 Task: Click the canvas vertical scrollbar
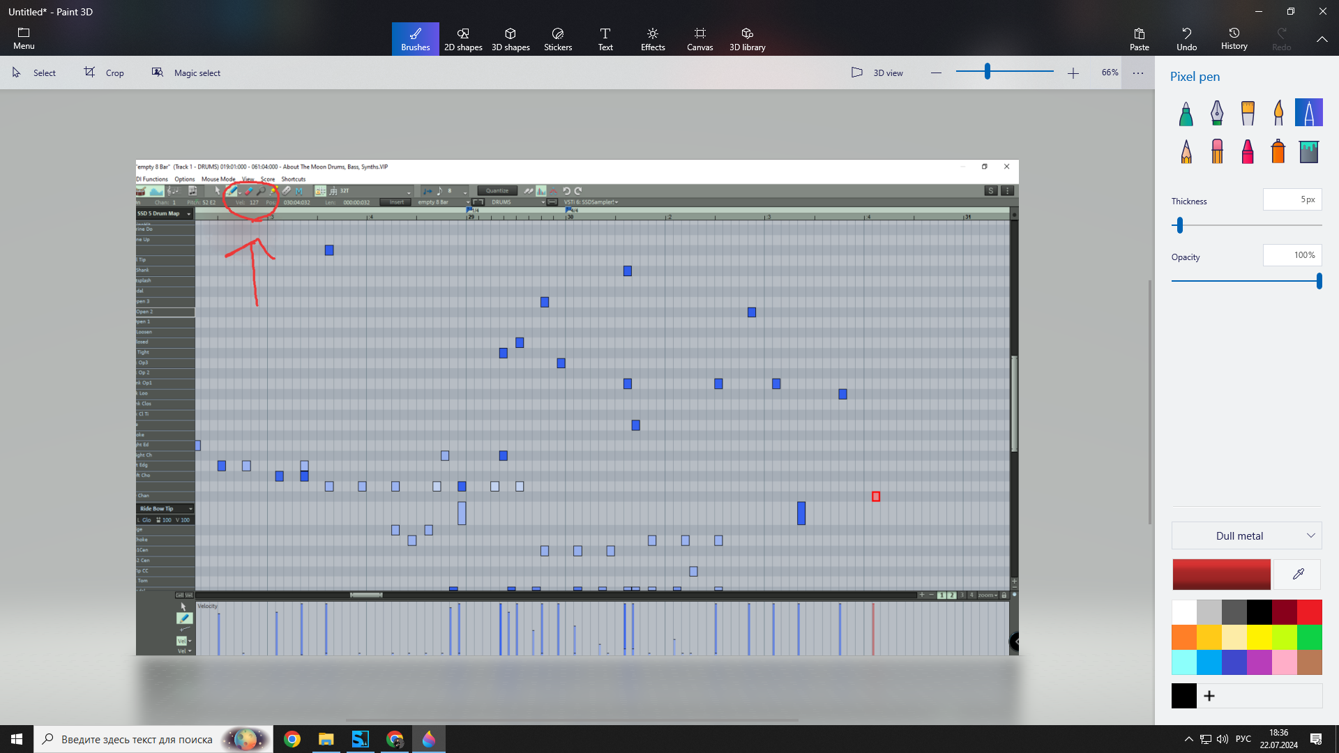(x=1150, y=401)
